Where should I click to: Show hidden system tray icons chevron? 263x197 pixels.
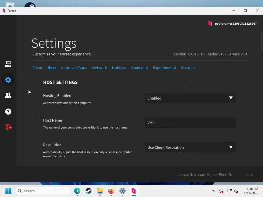pyautogui.click(x=213, y=191)
